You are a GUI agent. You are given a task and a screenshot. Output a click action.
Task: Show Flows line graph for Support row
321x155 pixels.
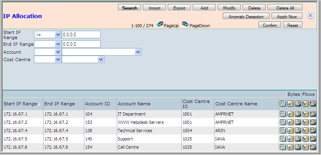tap(313, 139)
